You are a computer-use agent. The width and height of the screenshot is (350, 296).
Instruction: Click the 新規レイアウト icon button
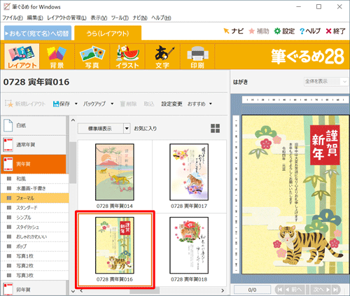point(25,104)
